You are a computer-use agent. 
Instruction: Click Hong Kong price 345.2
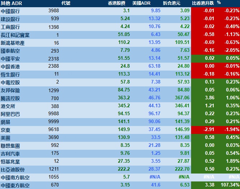tap(124, 106)
